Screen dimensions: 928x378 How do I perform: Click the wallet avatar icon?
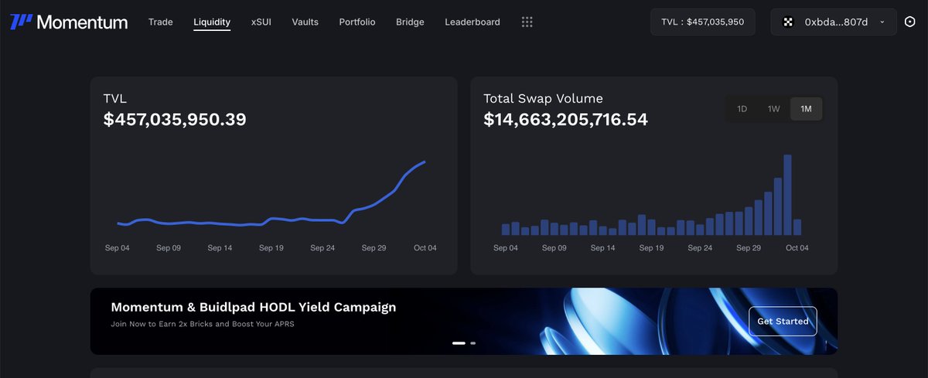click(789, 22)
